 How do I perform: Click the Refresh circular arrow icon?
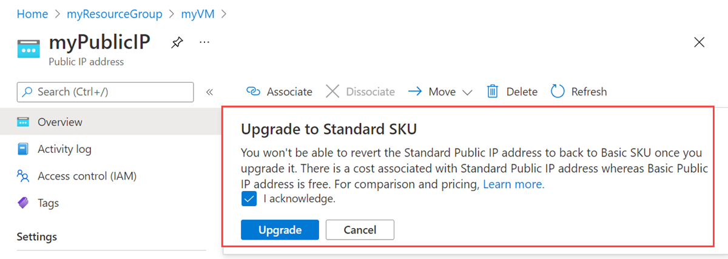tap(558, 92)
